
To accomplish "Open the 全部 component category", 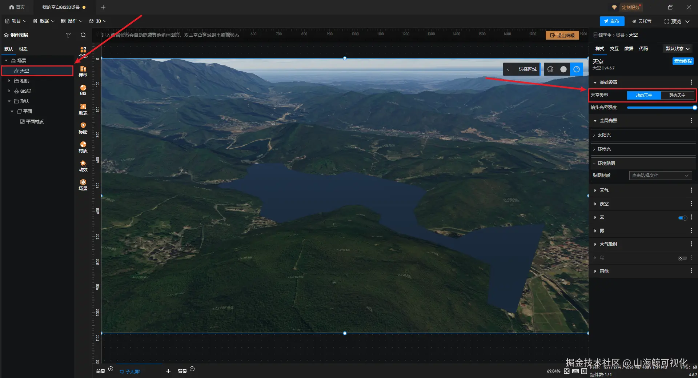I will pyautogui.click(x=83, y=52).
